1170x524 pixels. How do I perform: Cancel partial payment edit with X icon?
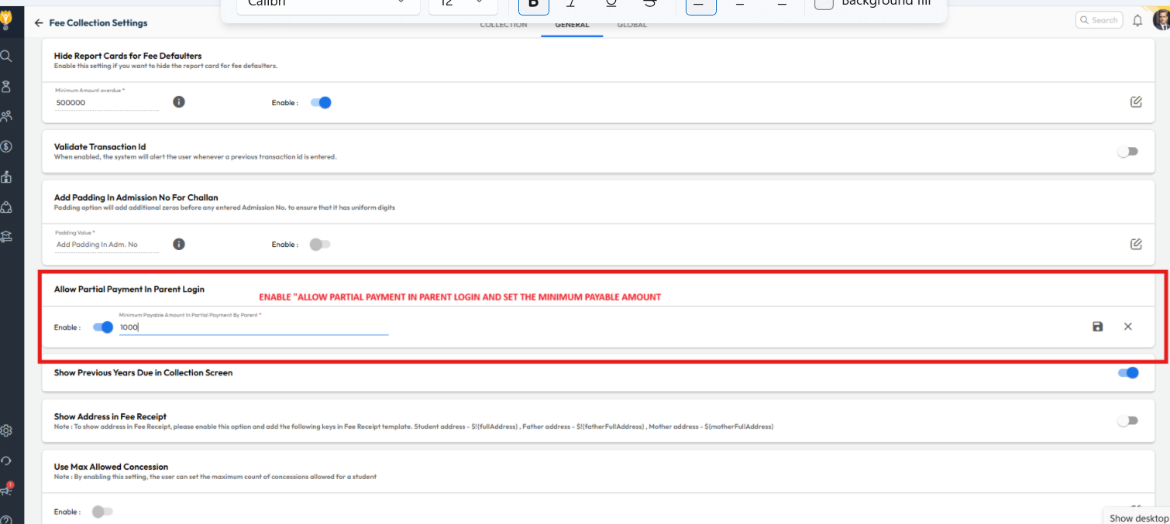pos(1127,327)
